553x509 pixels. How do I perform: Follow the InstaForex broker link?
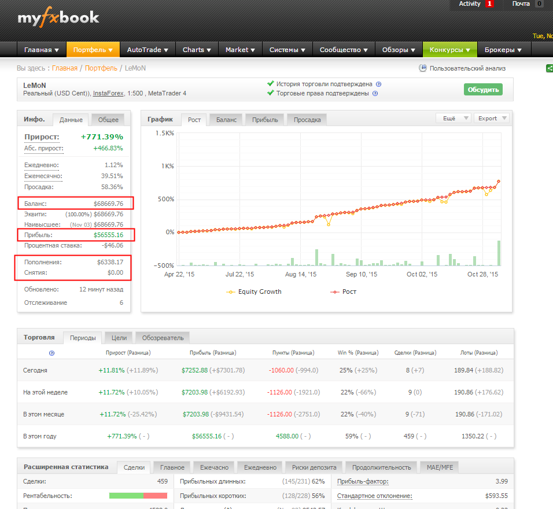point(108,94)
